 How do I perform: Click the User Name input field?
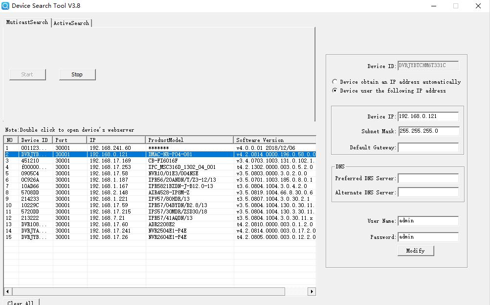click(x=428, y=221)
